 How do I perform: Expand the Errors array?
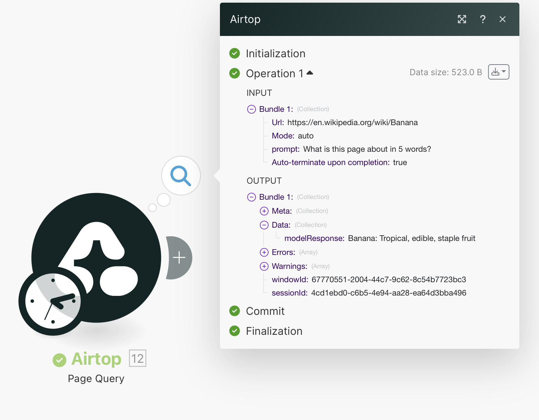[264, 252]
